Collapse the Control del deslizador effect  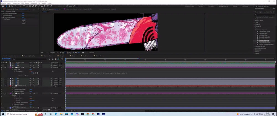pos(2,14)
